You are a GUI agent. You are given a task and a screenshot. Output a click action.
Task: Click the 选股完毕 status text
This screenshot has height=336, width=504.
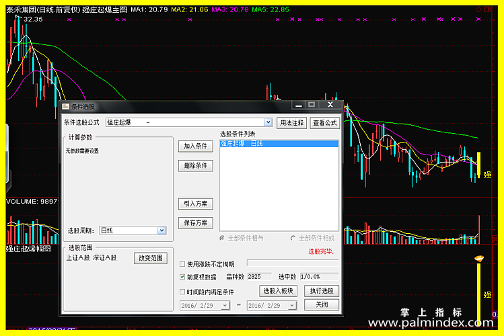tap(321, 251)
